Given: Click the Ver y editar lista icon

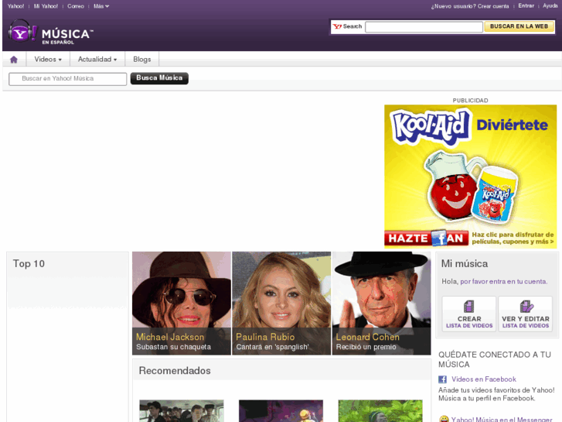Looking at the screenshot, I should (526, 307).
